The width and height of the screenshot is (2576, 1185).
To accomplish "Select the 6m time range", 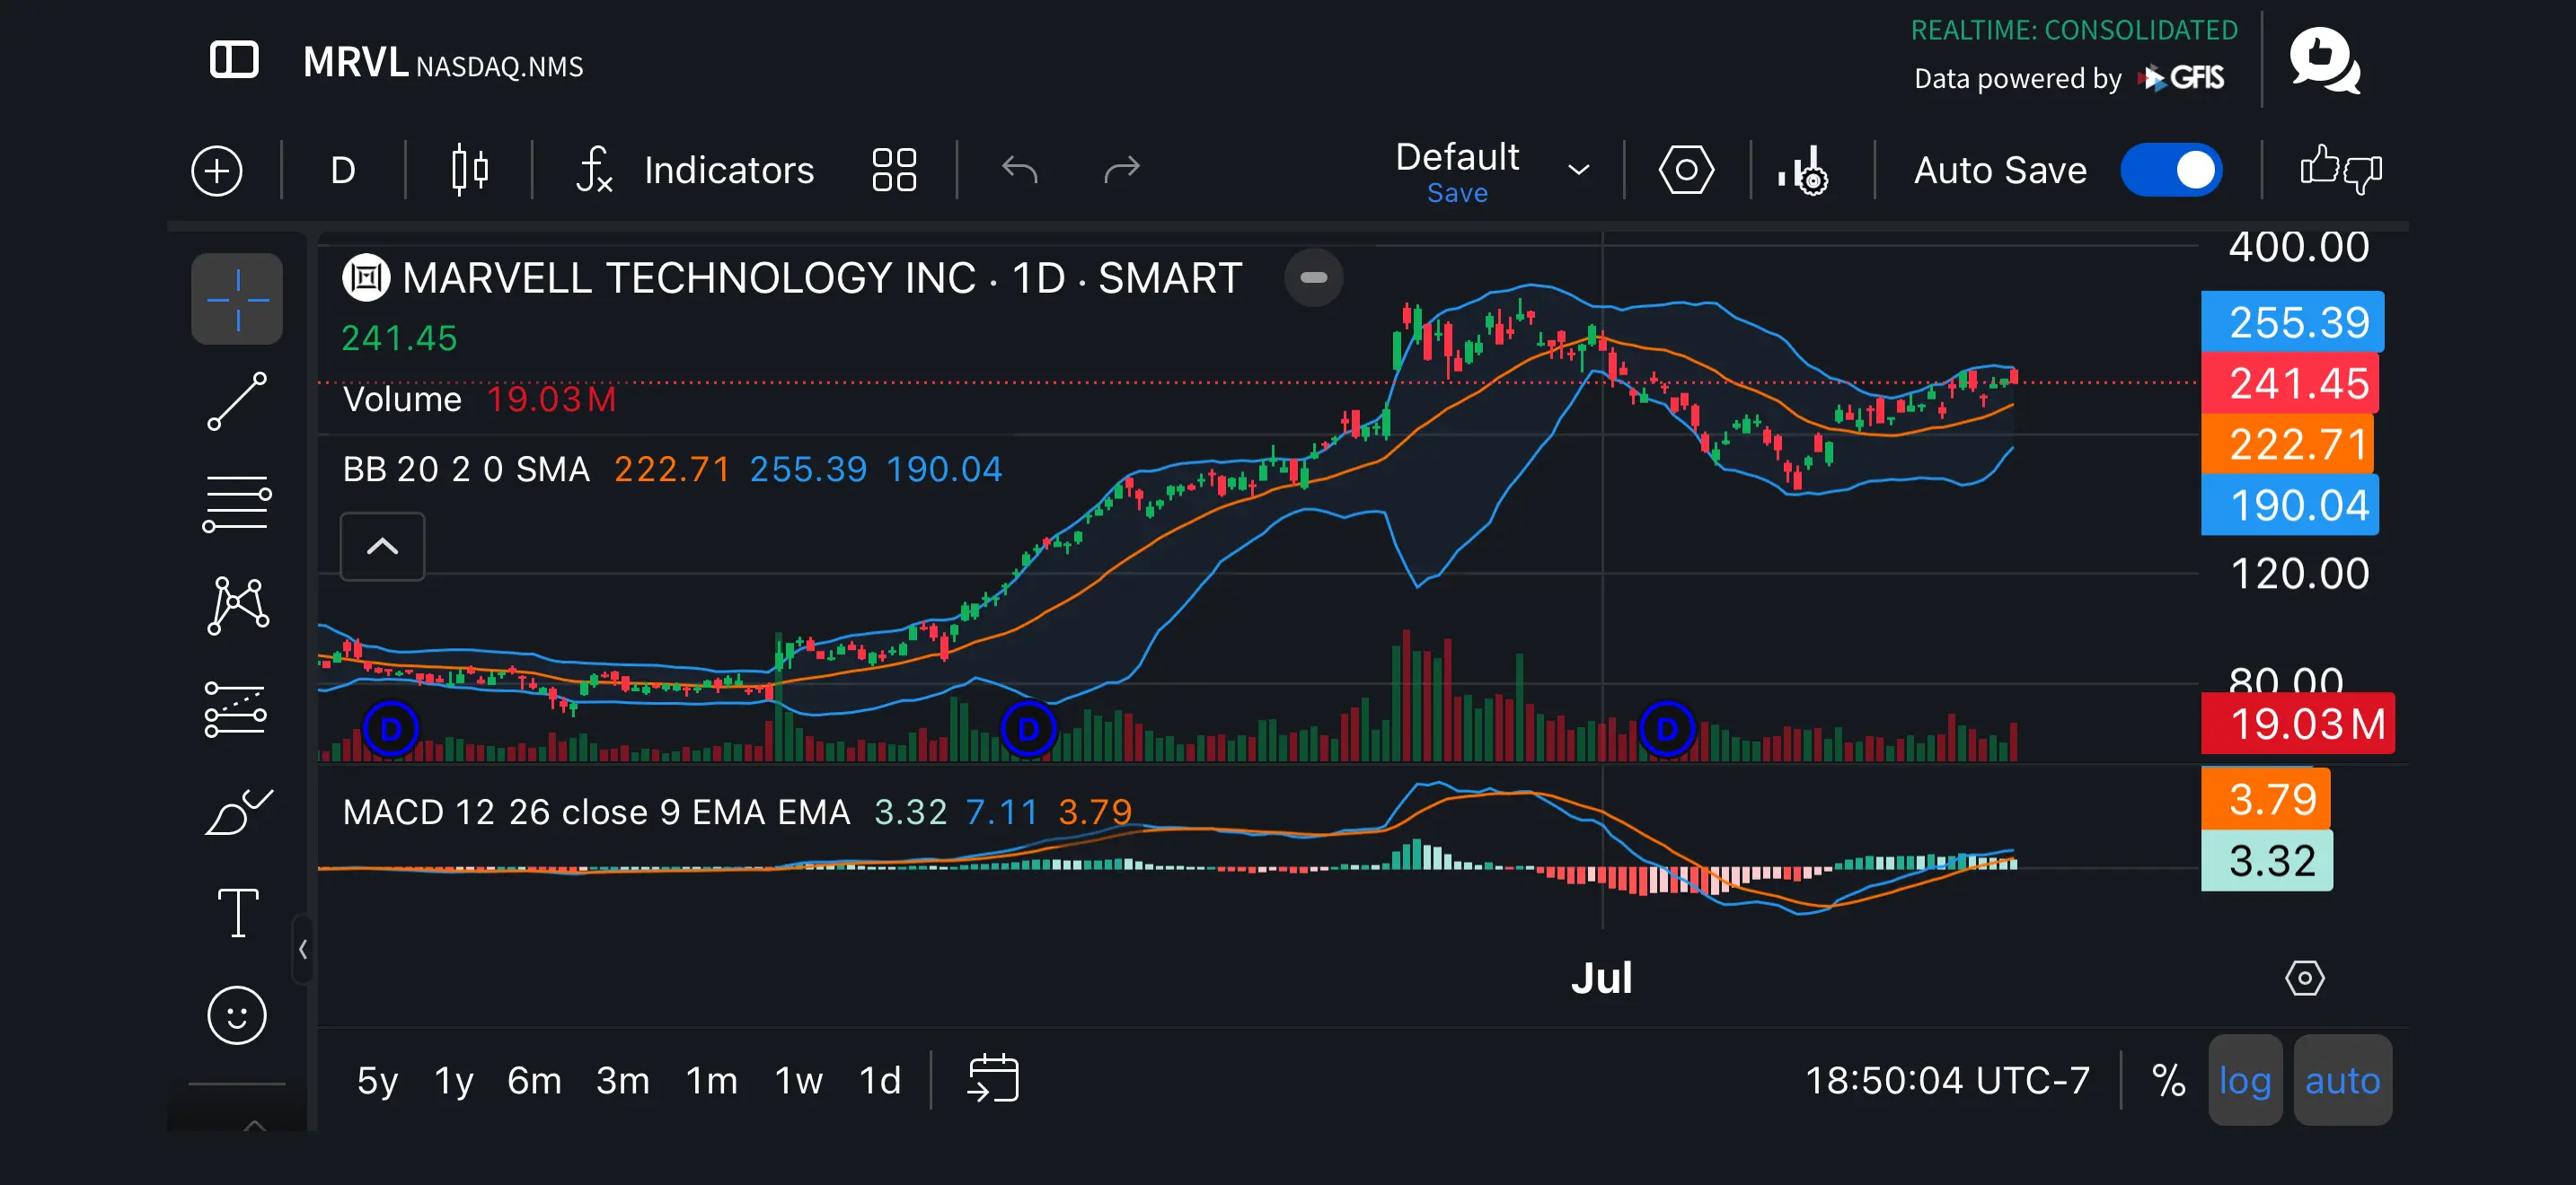I will coord(534,1079).
